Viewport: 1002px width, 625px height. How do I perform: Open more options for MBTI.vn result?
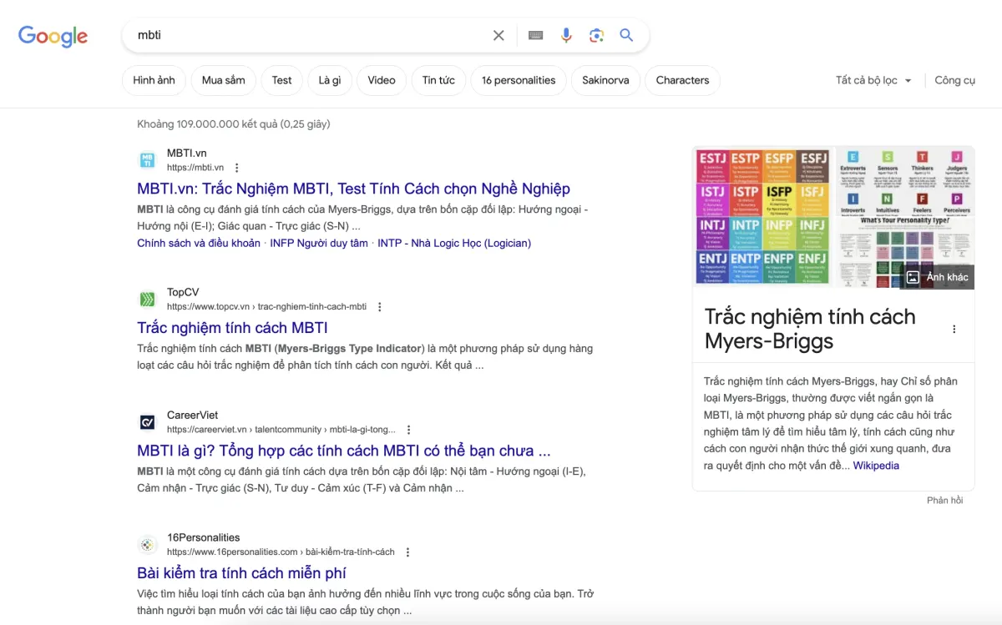(236, 168)
